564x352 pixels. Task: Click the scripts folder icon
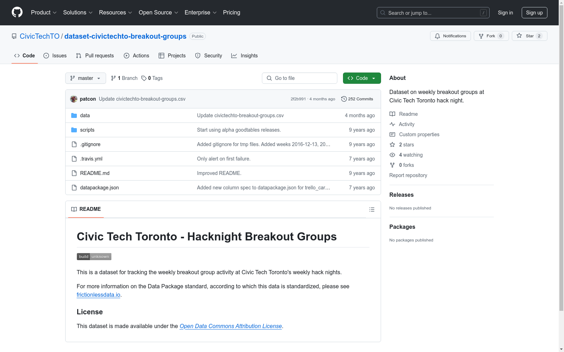[74, 130]
